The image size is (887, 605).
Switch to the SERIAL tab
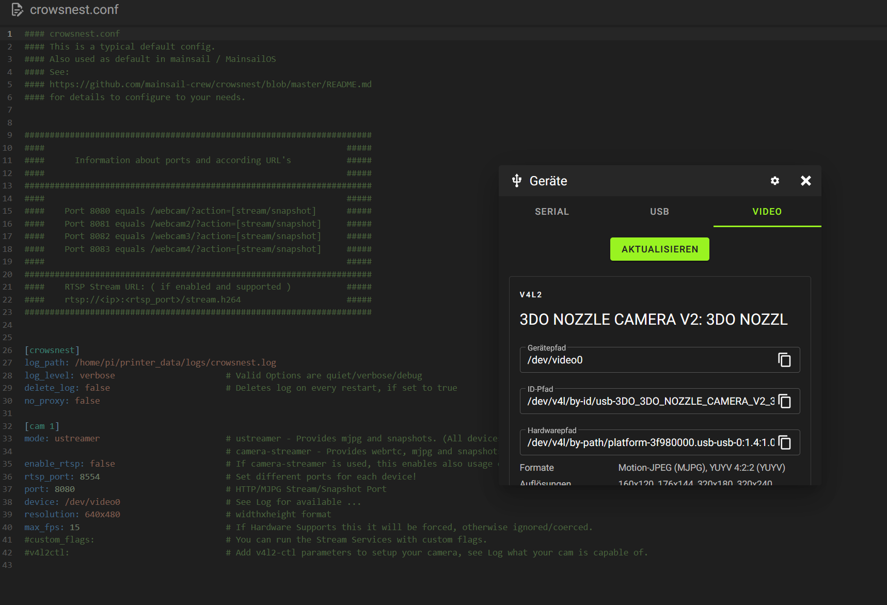pos(552,212)
